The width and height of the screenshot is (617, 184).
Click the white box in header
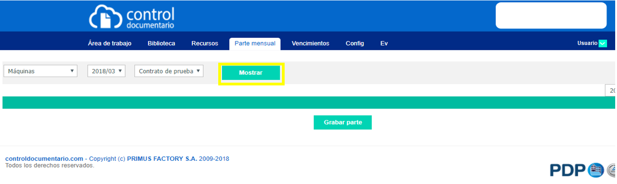coord(551,15)
